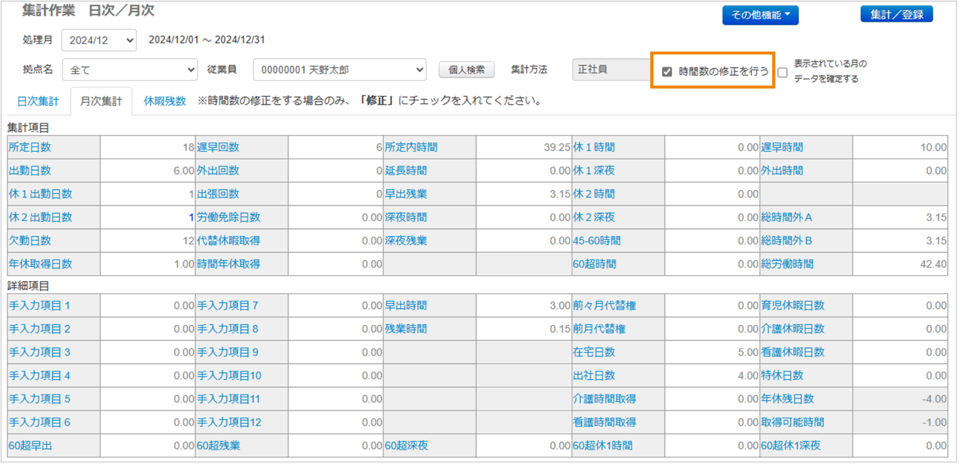Open the 休暇残数 tab
Image resolution: width=961 pixels, height=467 pixels.
click(165, 102)
